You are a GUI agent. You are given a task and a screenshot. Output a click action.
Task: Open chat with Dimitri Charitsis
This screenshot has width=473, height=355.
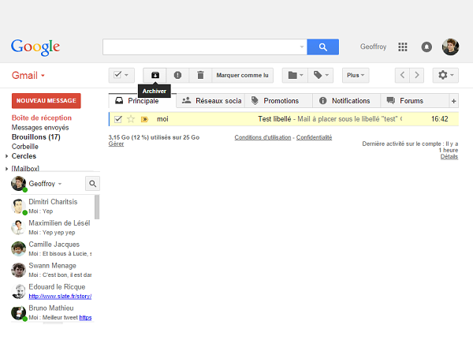53,206
